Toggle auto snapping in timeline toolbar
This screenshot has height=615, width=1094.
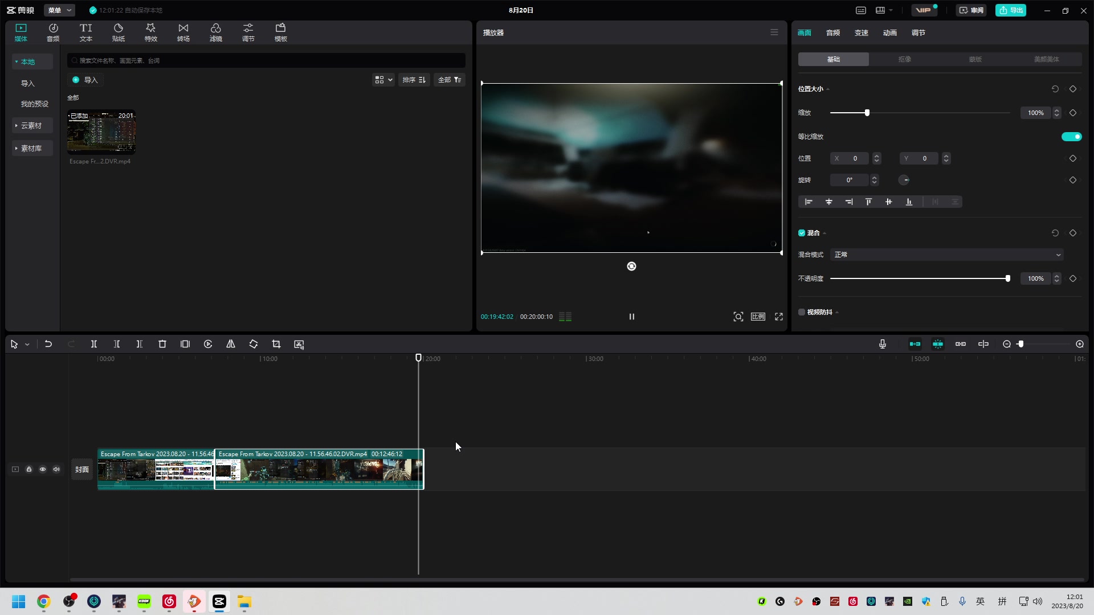click(938, 344)
